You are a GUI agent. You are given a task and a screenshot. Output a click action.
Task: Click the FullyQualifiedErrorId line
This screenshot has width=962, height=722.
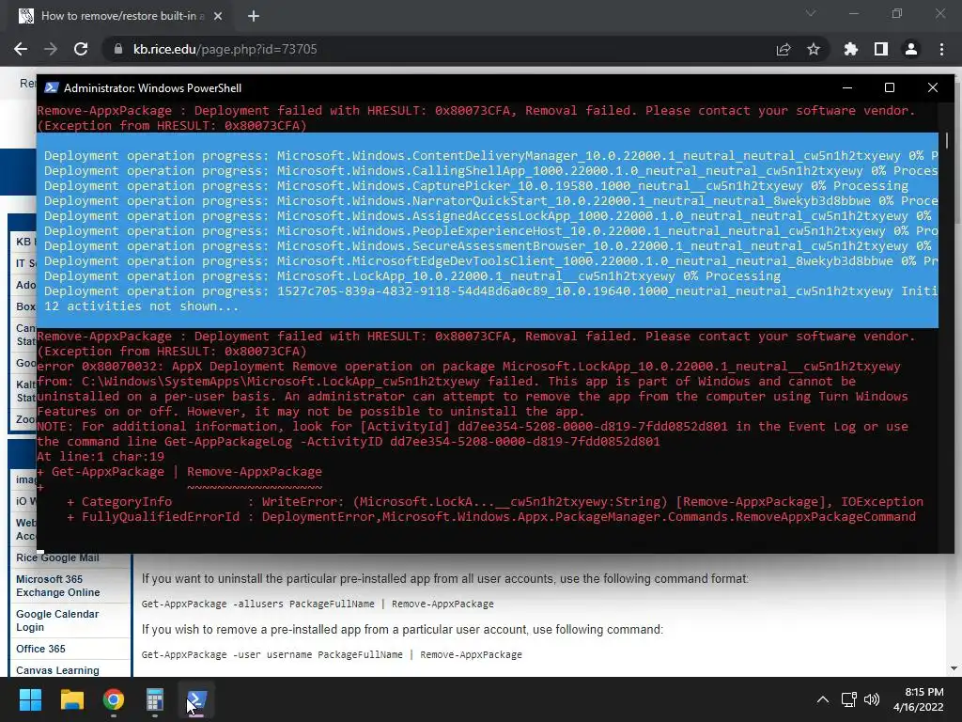point(490,516)
